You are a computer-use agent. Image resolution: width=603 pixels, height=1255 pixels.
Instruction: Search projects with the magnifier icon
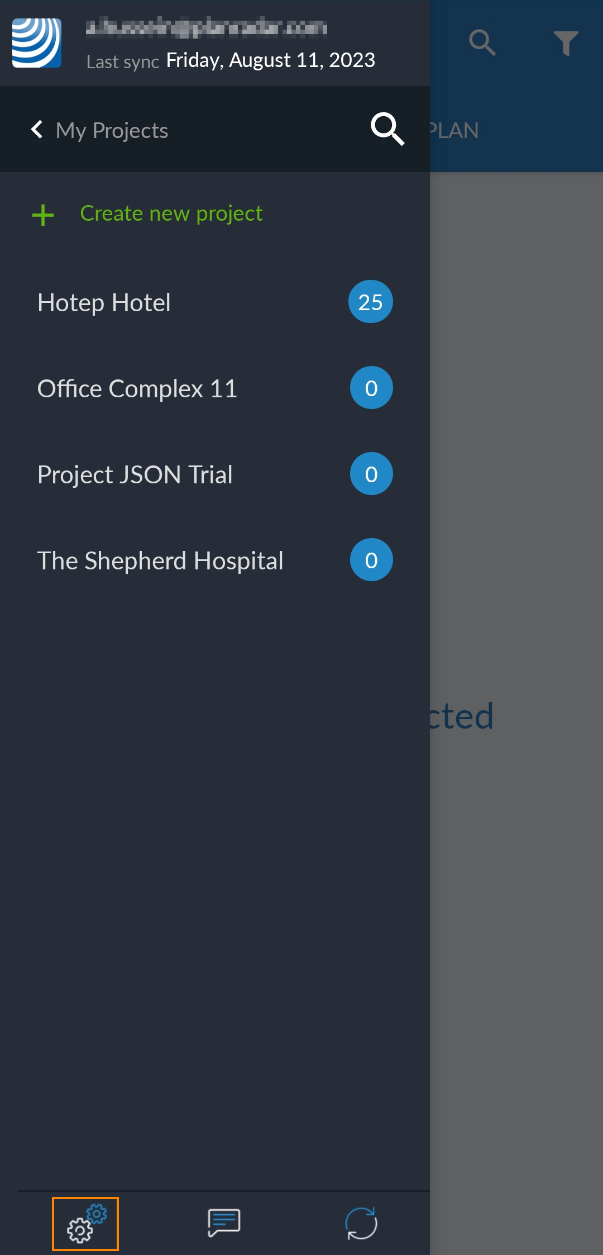click(x=387, y=129)
